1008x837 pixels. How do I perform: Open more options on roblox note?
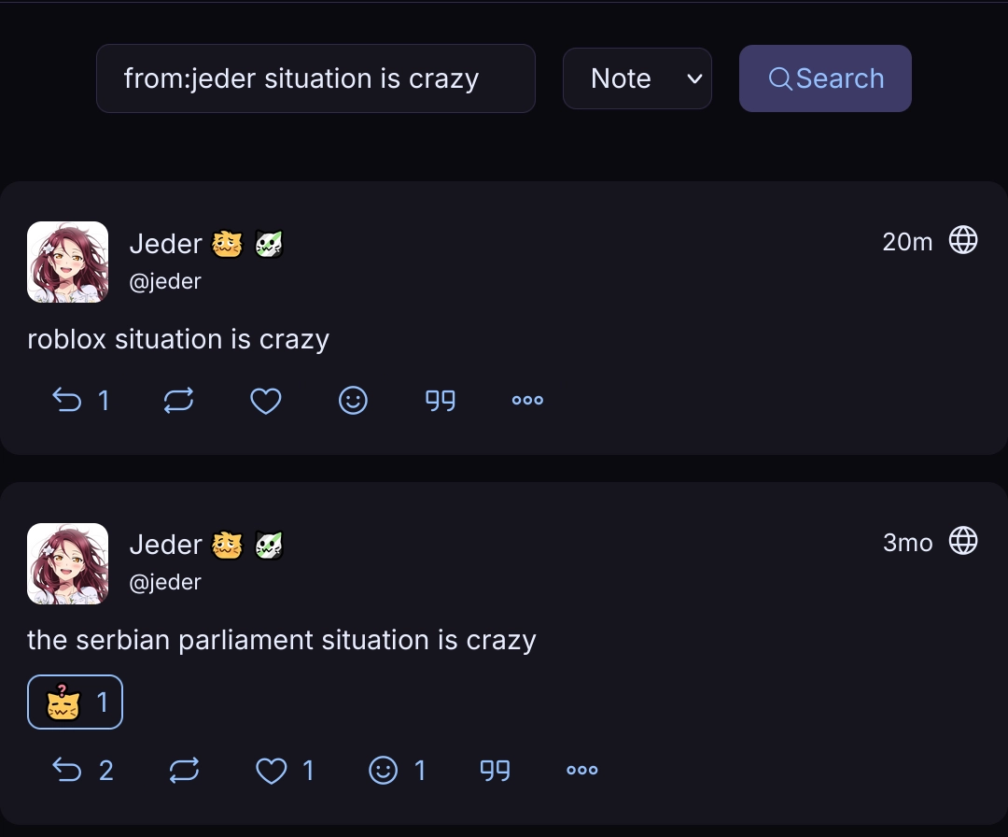(527, 401)
